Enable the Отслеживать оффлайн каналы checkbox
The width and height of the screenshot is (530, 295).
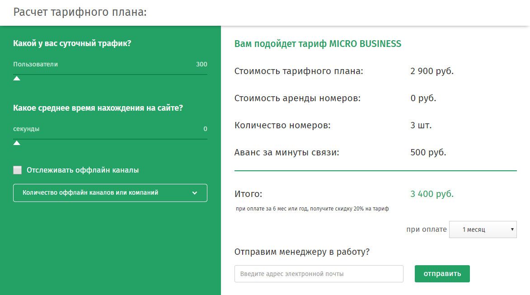pyautogui.click(x=17, y=170)
